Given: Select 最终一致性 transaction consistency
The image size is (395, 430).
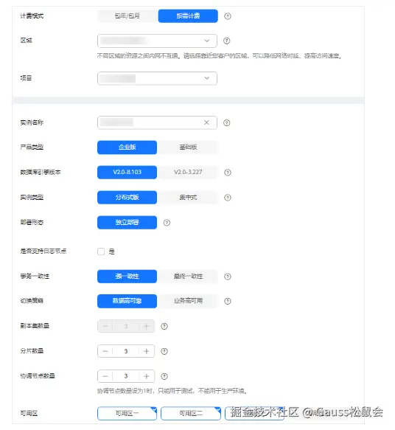Looking at the screenshot, I should point(188,277).
